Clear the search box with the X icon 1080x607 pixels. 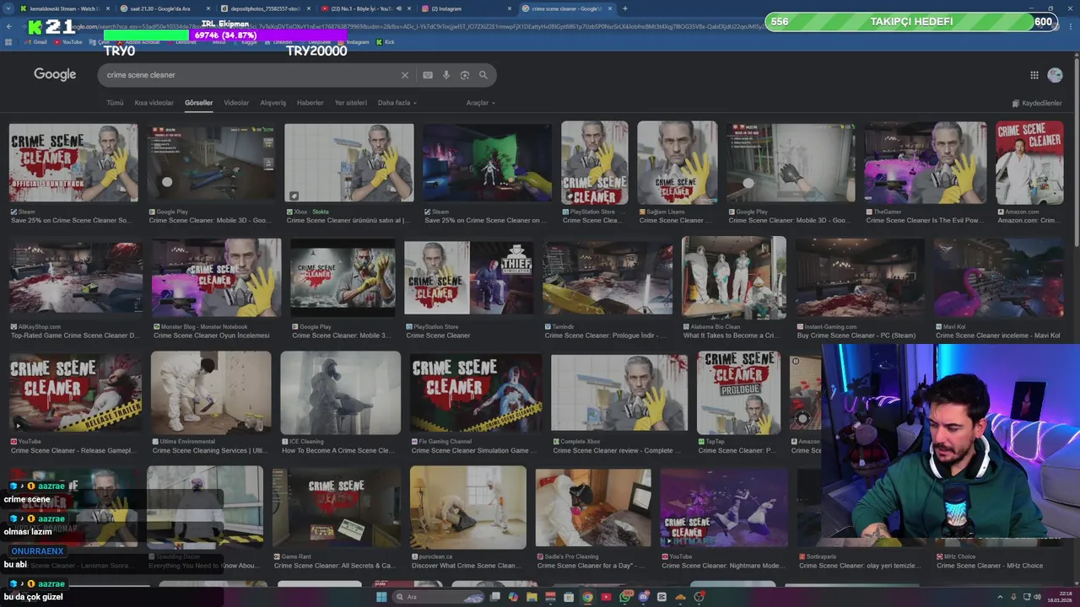404,75
